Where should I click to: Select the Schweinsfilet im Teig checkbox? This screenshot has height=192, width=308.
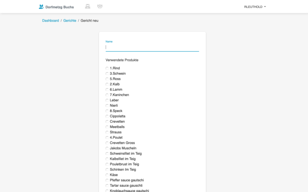107,154
